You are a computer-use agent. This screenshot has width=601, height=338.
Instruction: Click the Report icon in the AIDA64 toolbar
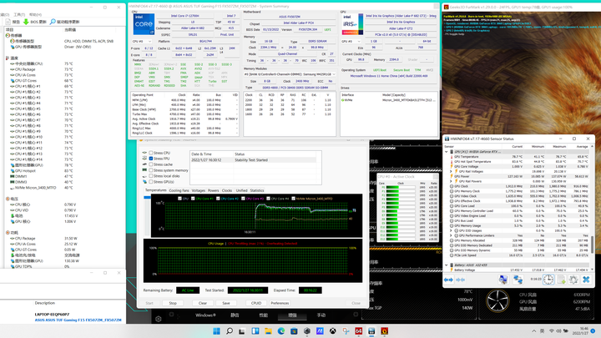tap(8, 22)
